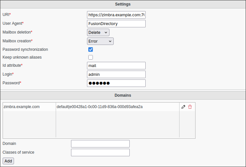
Task: Delete the zimbra.example.com domain entry
Action: click(190, 107)
